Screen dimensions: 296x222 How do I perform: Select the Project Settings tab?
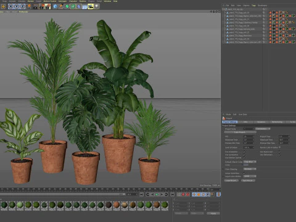(x=229, y=122)
